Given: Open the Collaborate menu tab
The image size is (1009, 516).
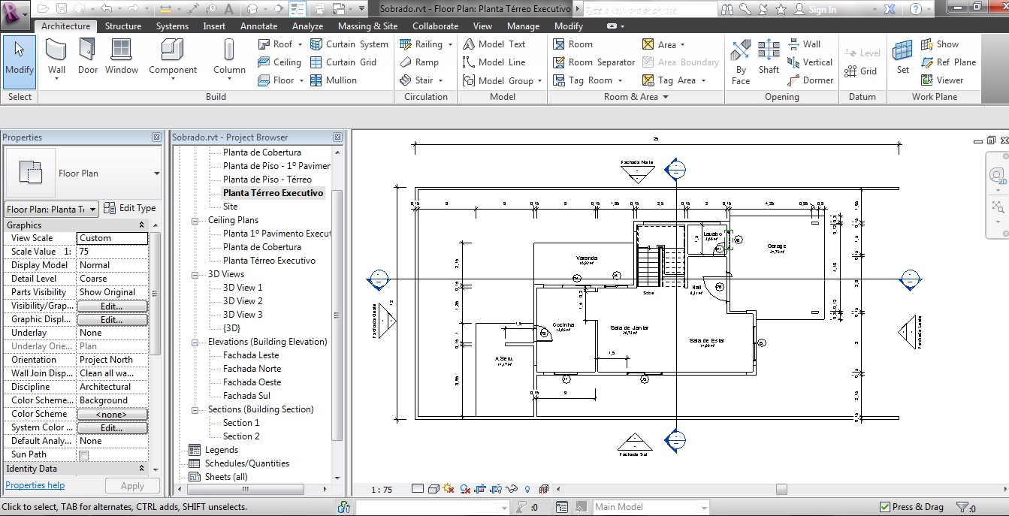Looking at the screenshot, I should click(x=435, y=25).
